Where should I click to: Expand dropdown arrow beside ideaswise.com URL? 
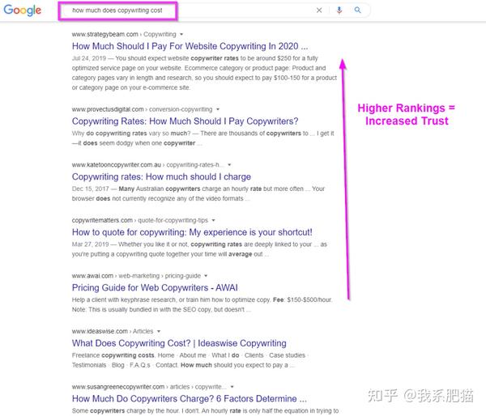coord(159,332)
